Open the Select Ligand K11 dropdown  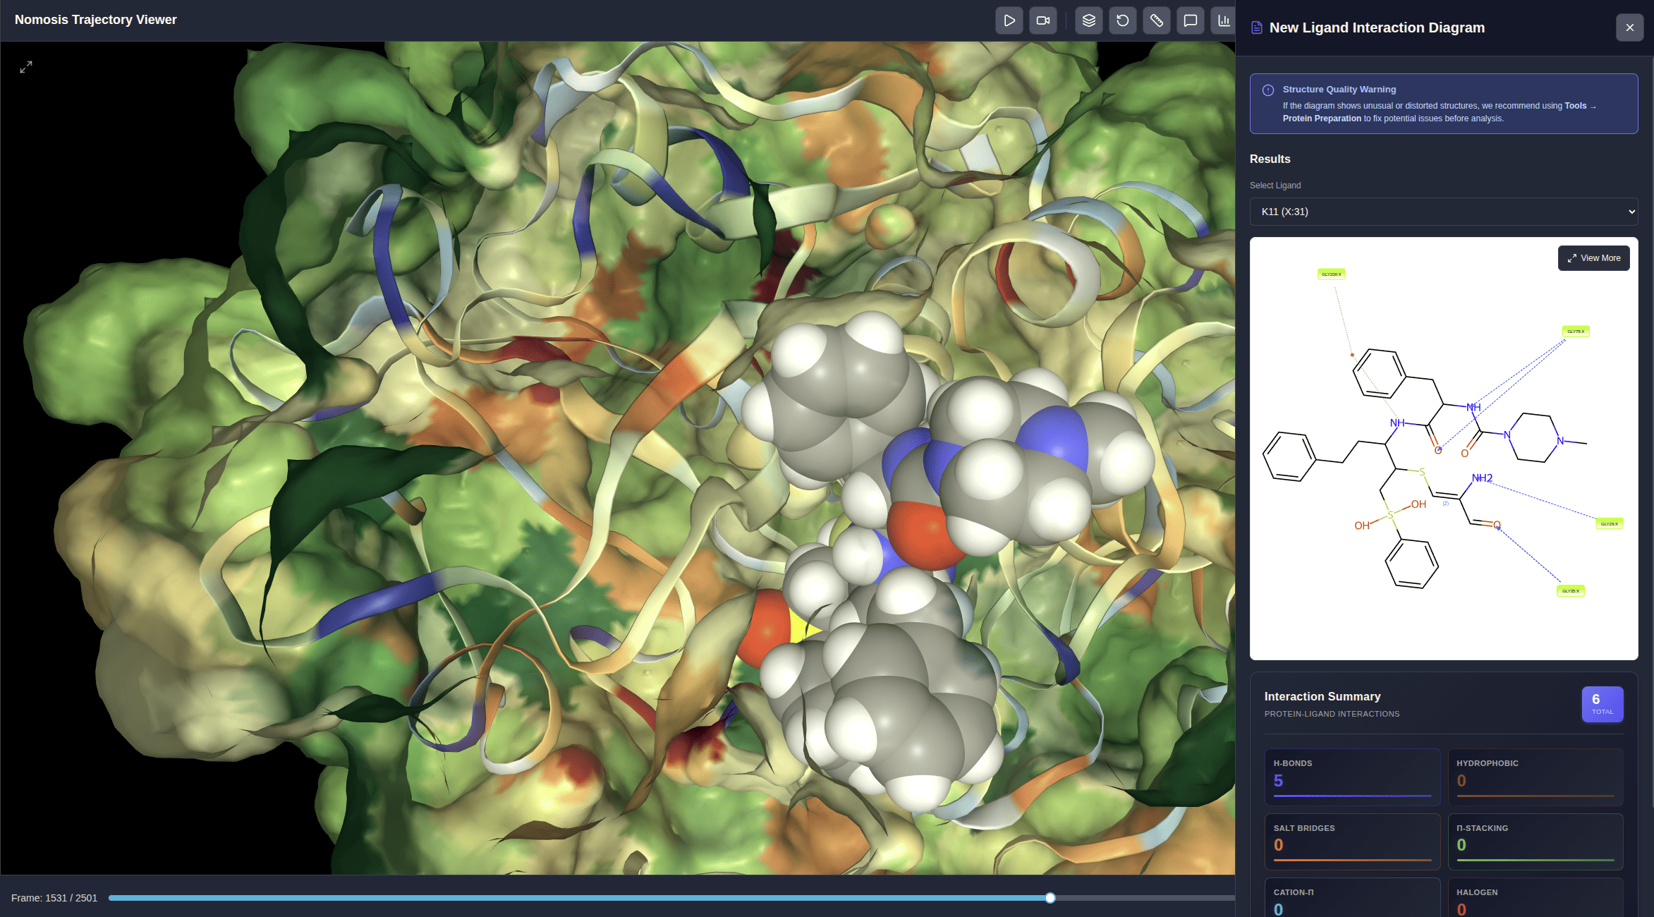pos(1443,212)
